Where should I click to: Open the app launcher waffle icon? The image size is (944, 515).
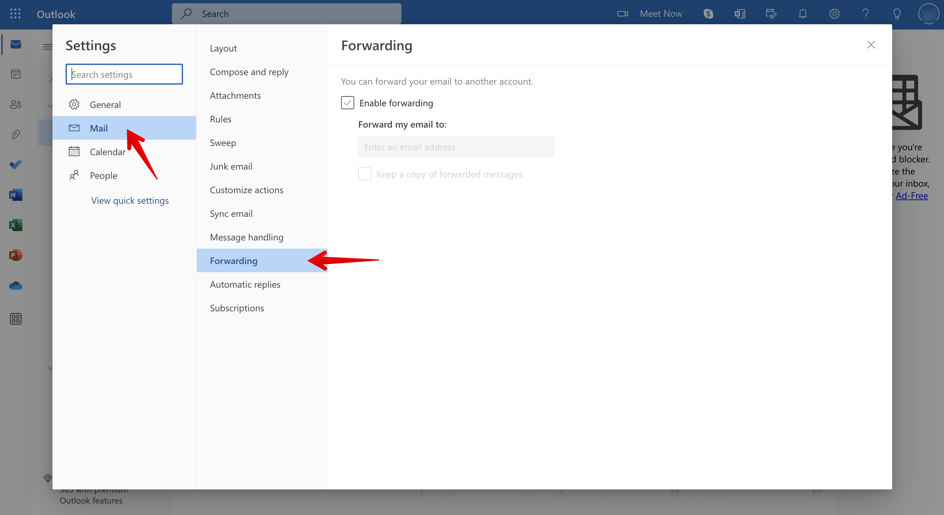[x=15, y=14]
